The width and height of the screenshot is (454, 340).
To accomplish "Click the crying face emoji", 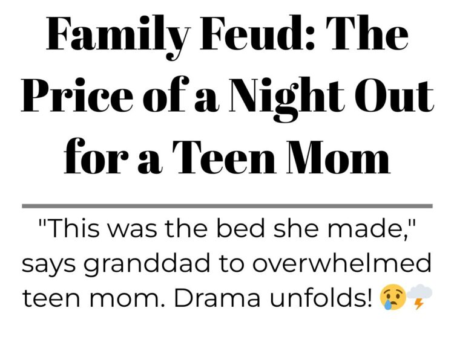I will (x=393, y=297).
